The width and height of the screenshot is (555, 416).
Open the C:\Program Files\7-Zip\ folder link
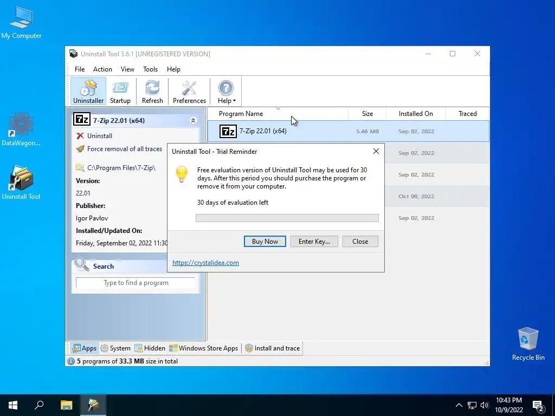121,168
